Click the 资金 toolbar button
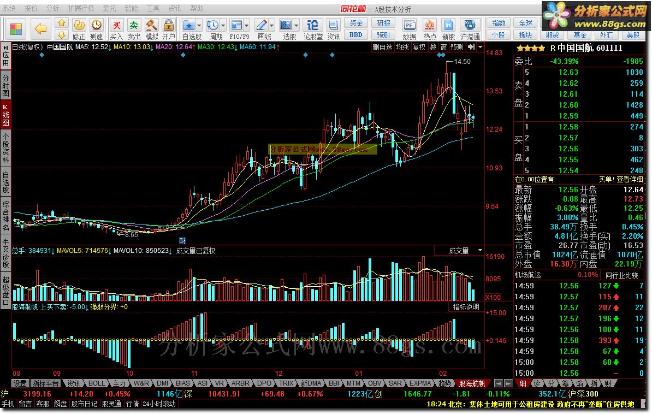The image size is (652, 414). point(356,23)
